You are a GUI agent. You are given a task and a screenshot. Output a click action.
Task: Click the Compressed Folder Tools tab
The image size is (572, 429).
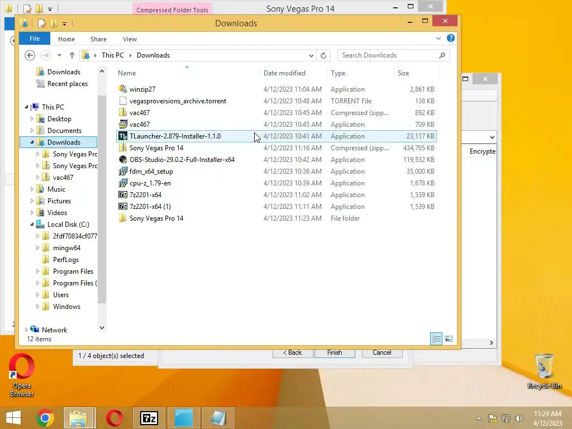[172, 9]
